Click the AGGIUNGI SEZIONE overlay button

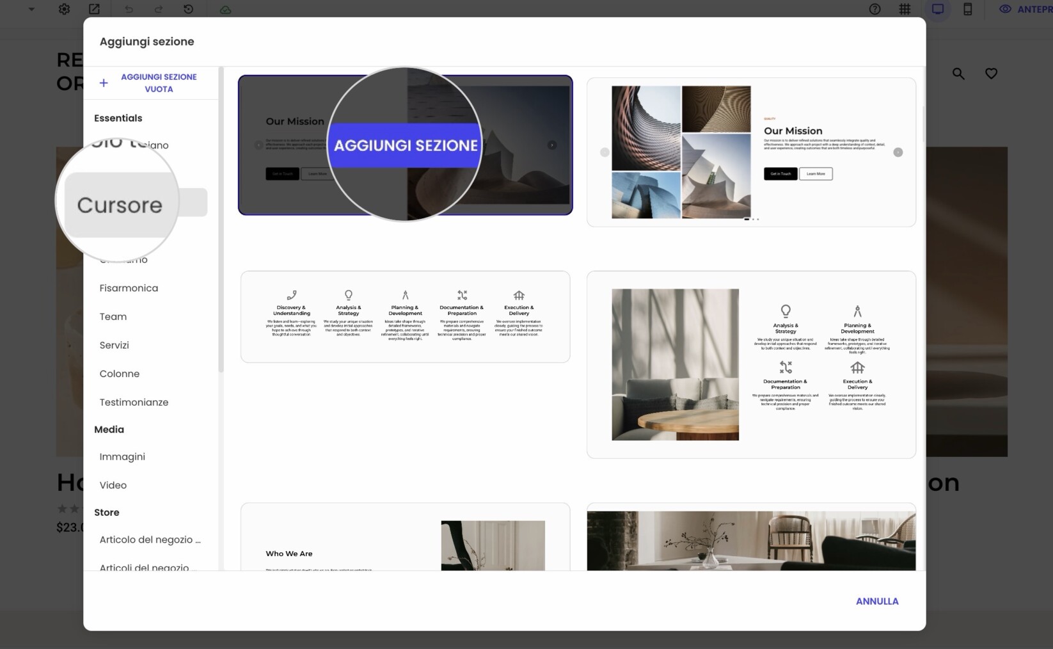pos(406,145)
